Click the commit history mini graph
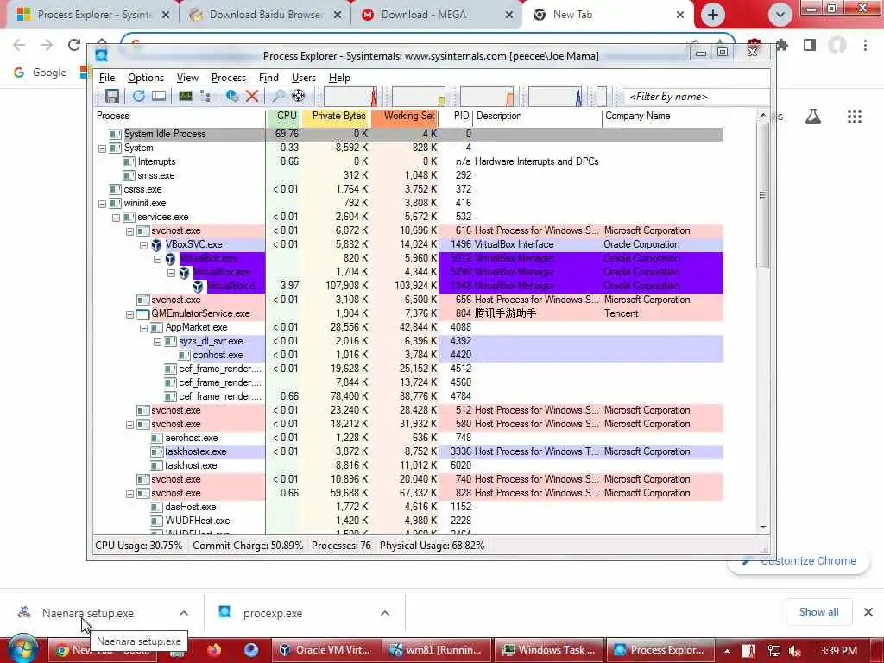Viewport: 884px width, 663px height. click(x=419, y=97)
